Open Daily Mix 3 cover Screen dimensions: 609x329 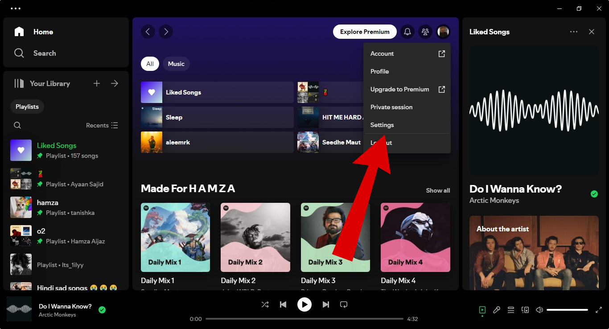336,238
